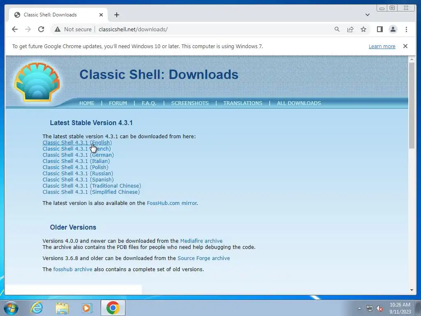Click the 'Older Versions' heading
This screenshot has height=316, width=421.
click(73, 227)
